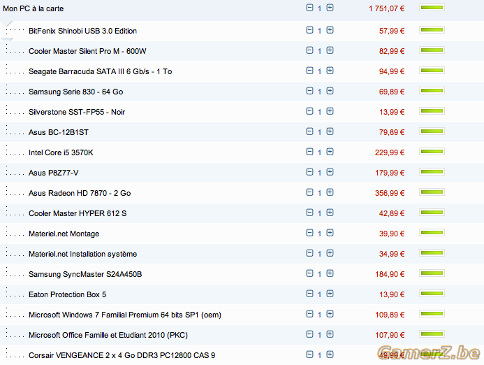Click minus for Cooler Master Silent Pro M
484x365 pixels.
click(x=309, y=50)
